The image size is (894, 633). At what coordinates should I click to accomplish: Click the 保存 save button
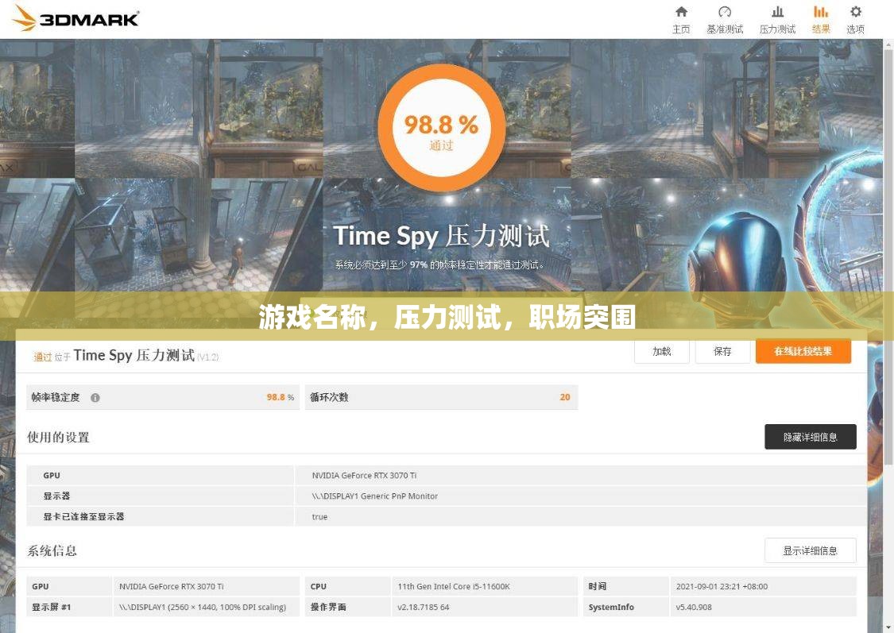click(722, 352)
